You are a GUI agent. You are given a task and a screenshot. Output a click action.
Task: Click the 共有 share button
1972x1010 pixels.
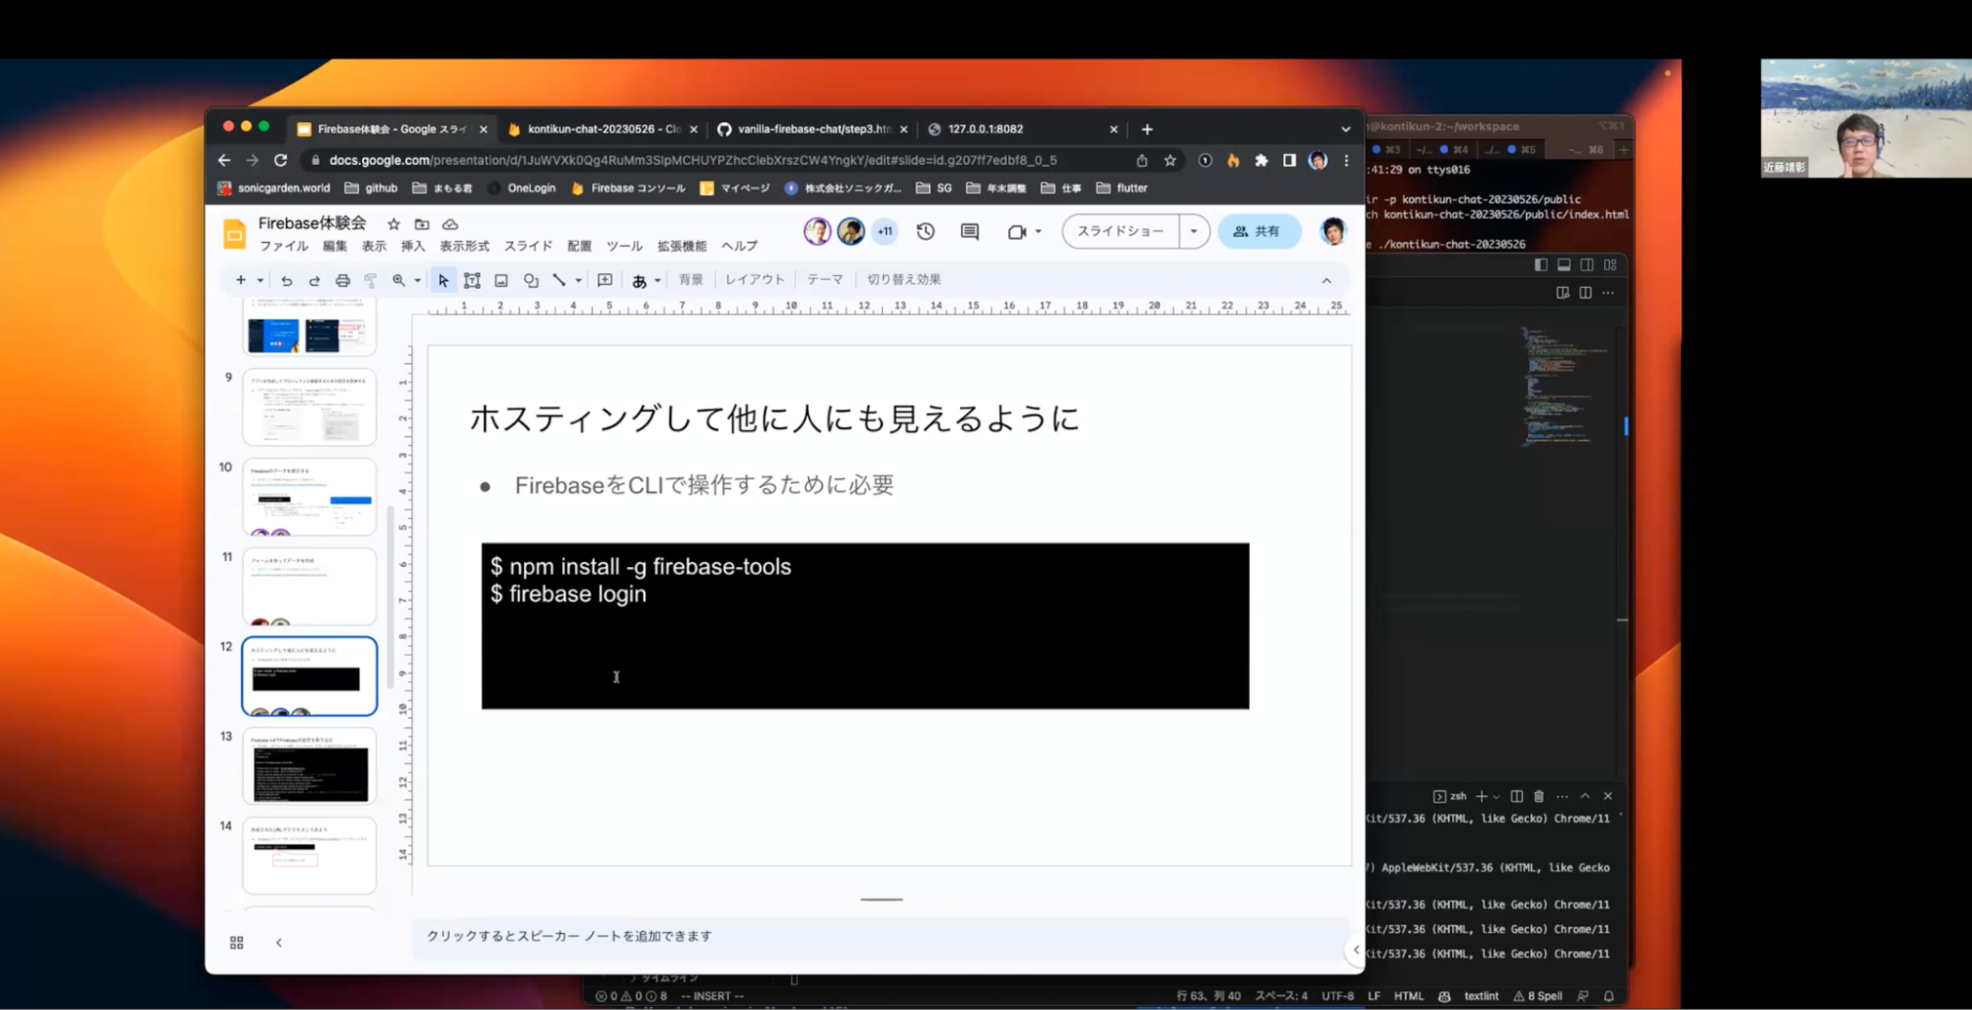click(1258, 231)
